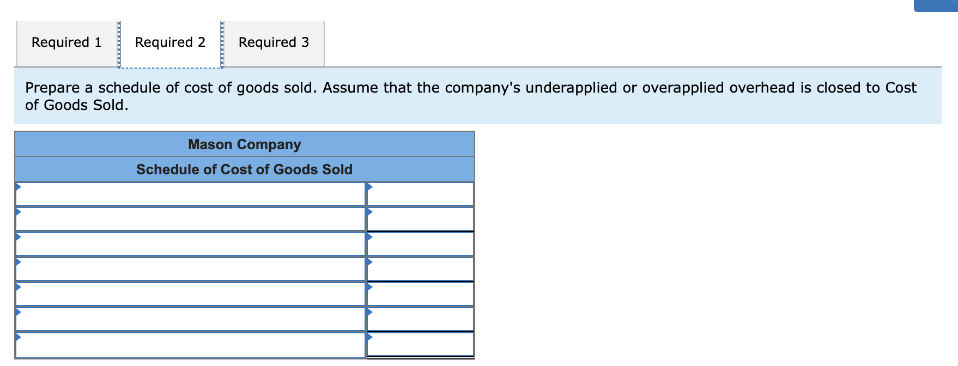
Task: Switch to the Required 1 tab
Action: (66, 42)
